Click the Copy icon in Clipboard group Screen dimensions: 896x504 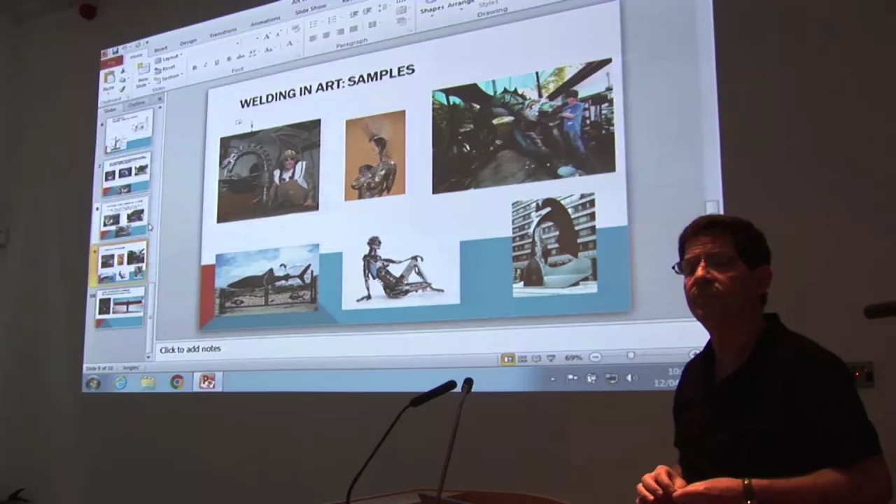pos(122,80)
